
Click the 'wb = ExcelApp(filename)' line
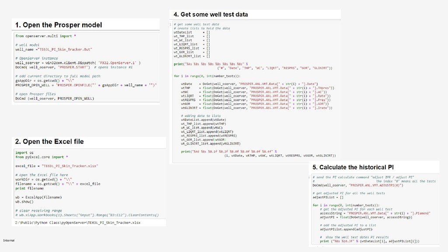(38, 197)
